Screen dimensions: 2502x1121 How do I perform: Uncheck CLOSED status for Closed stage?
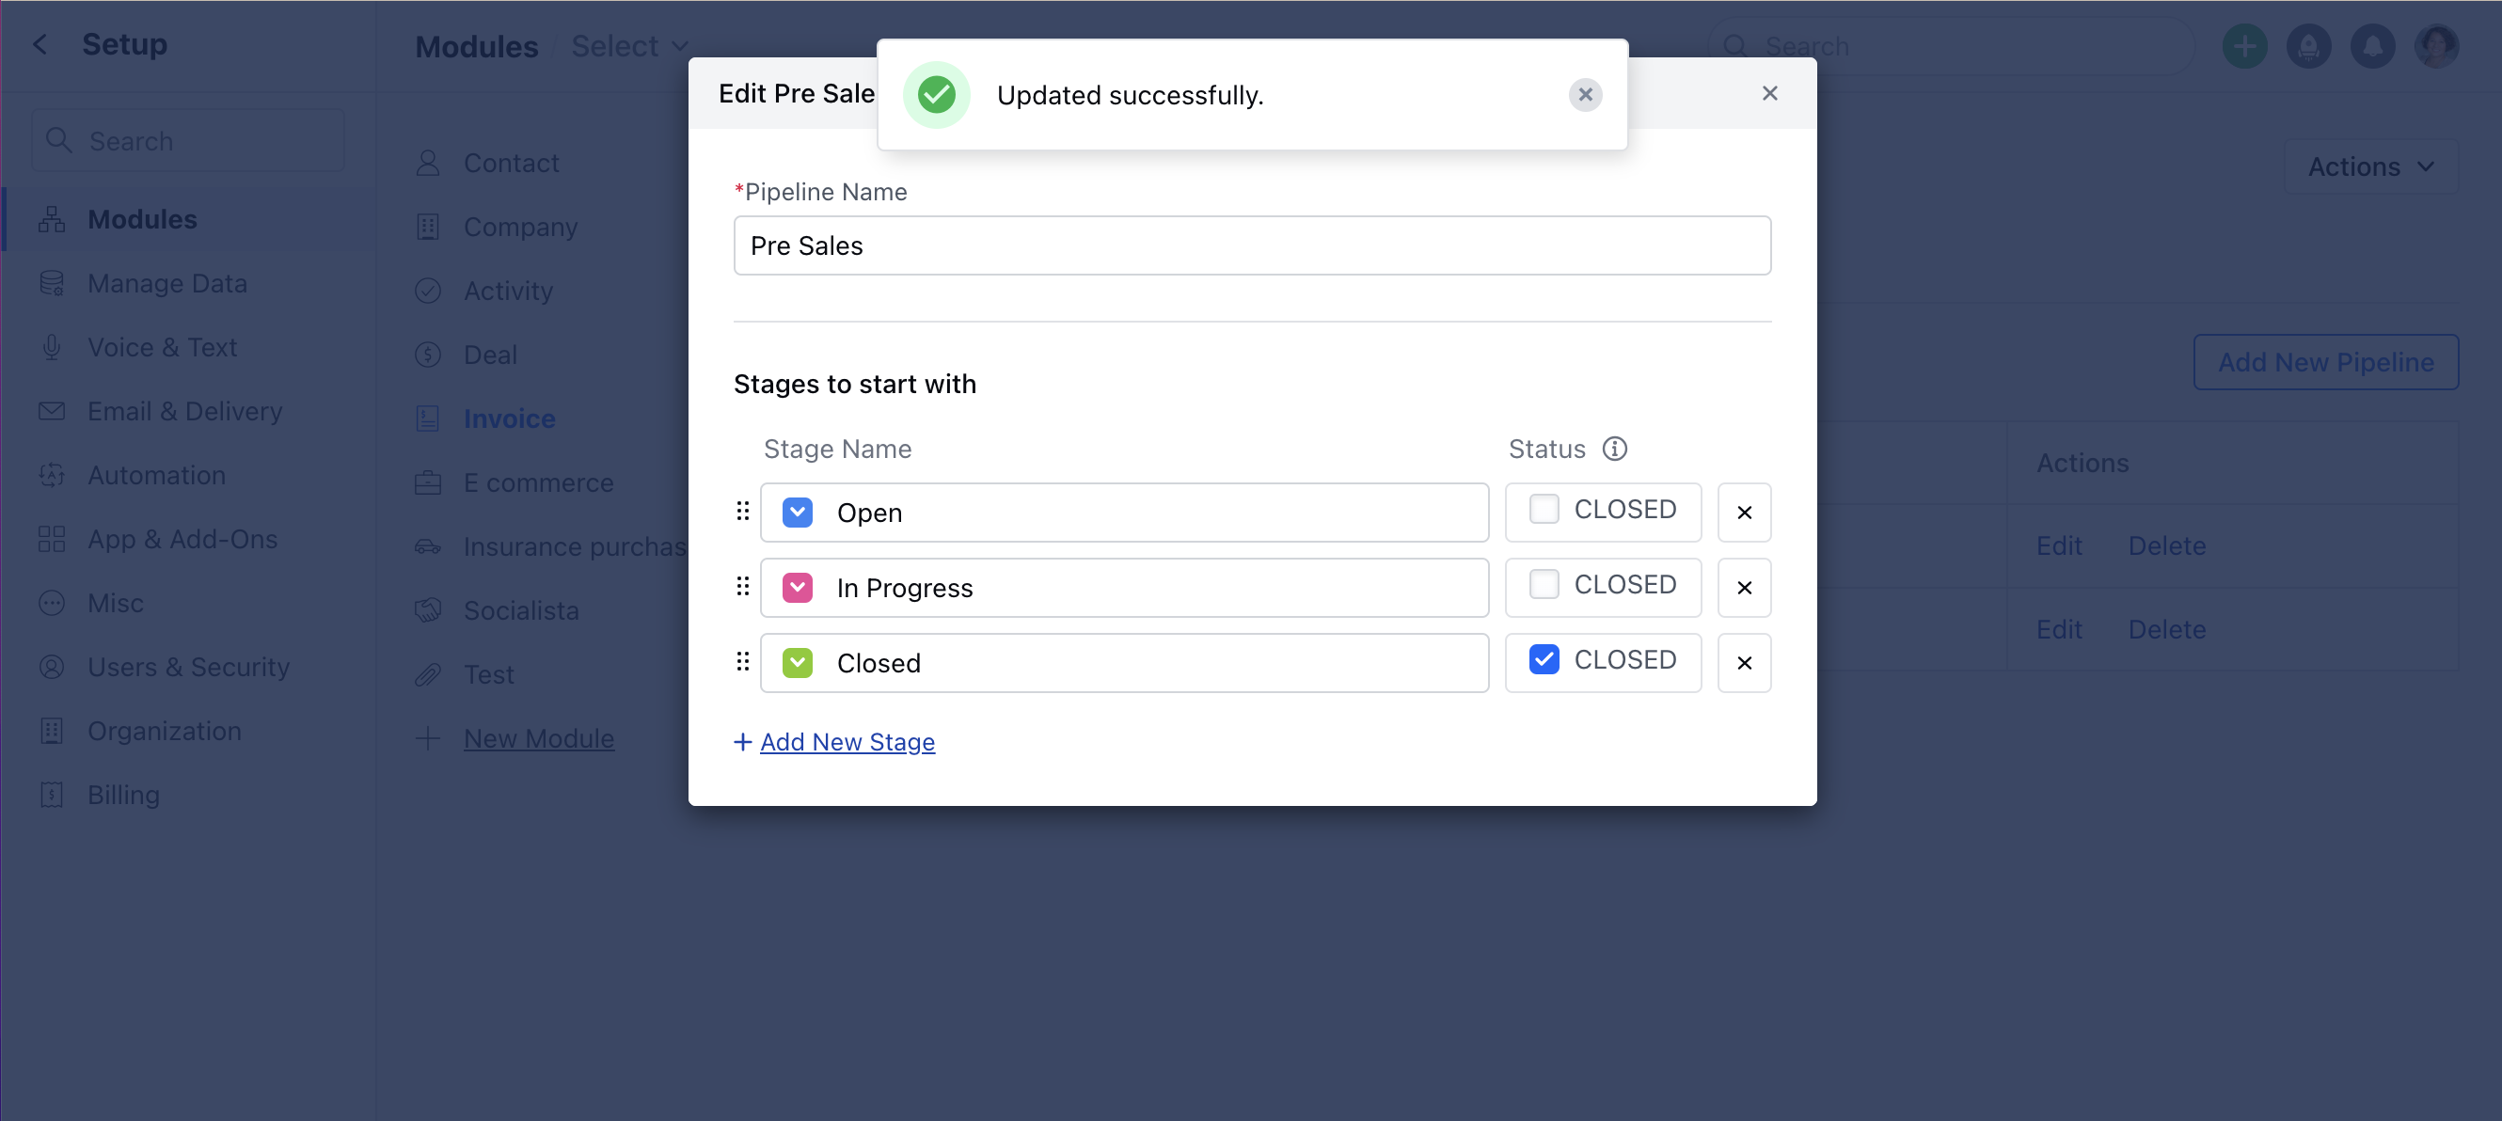[1544, 659]
